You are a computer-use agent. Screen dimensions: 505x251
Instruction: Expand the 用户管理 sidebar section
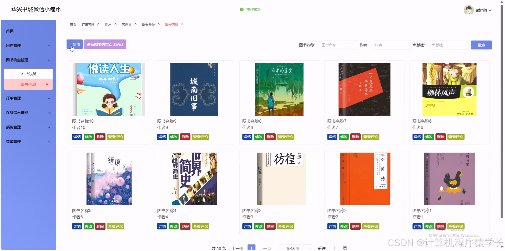point(28,45)
